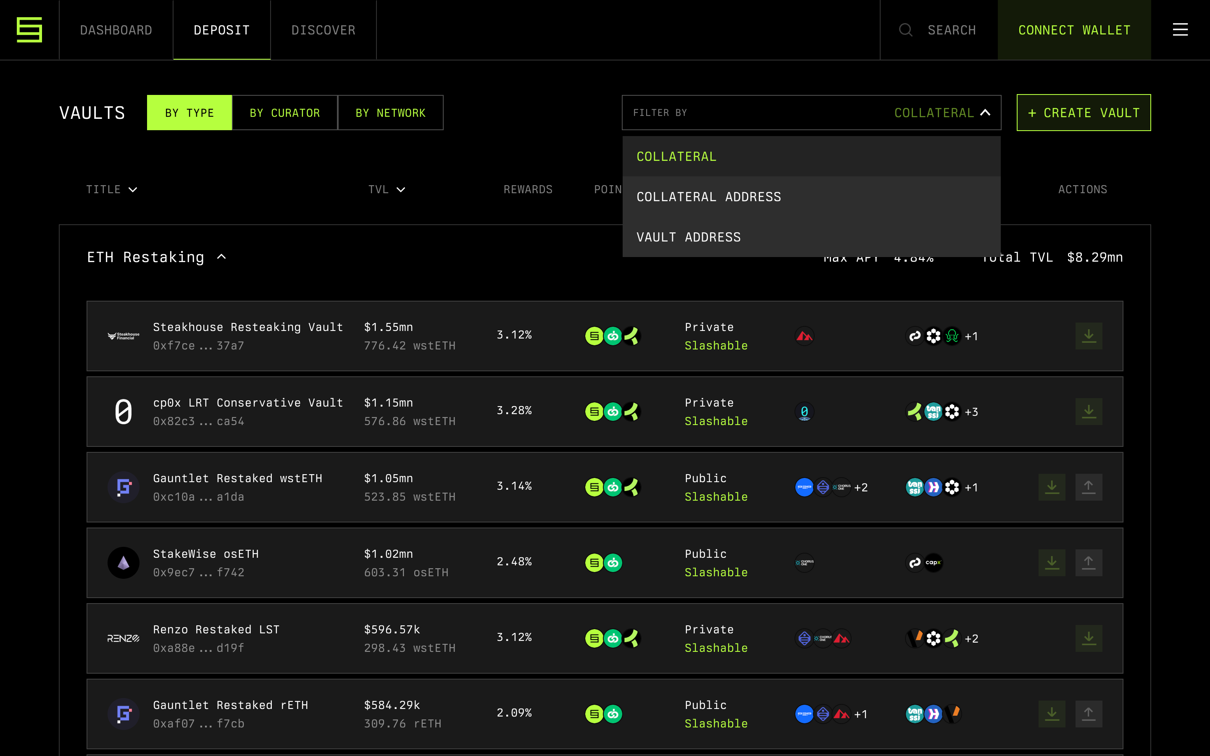Open cp0x LRT Conservative Vault title

(248, 402)
